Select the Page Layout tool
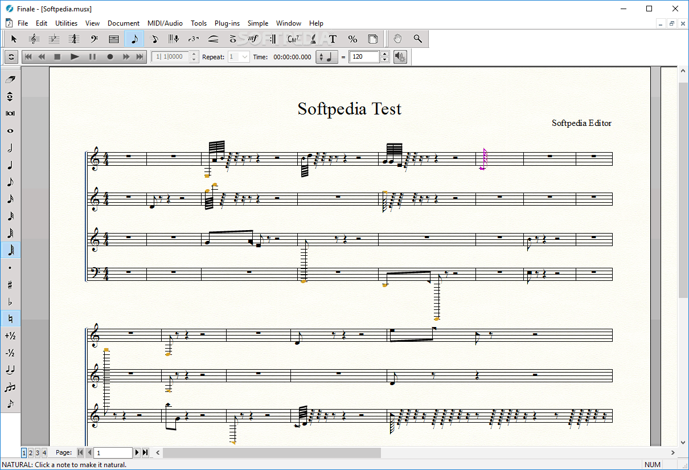 (373, 39)
